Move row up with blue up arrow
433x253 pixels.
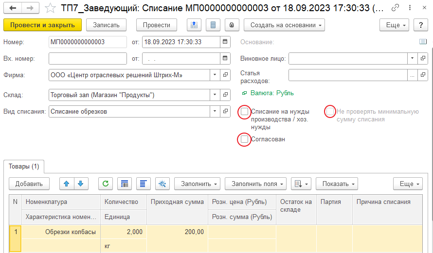point(67,184)
